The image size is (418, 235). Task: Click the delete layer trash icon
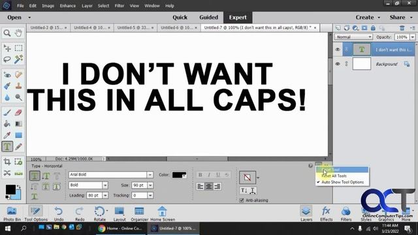click(x=402, y=27)
